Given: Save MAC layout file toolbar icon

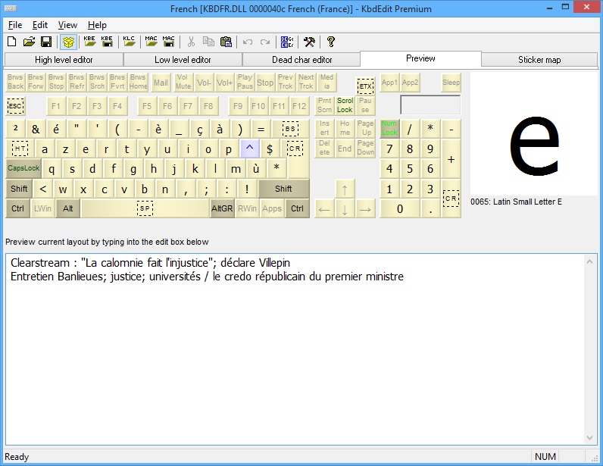Looking at the screenshot, I should pyautogui.click(x=168, y=42).
